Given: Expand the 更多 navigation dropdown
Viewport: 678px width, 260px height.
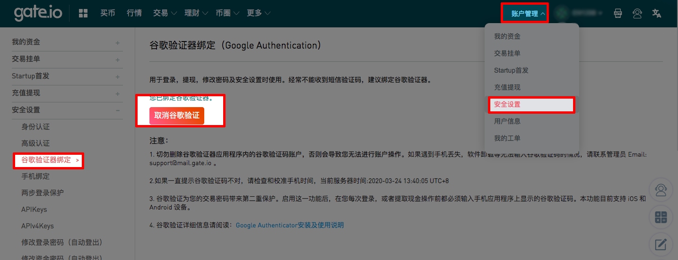Looking at the screenshot, I should pyautogui.click(x=258, y=13).
